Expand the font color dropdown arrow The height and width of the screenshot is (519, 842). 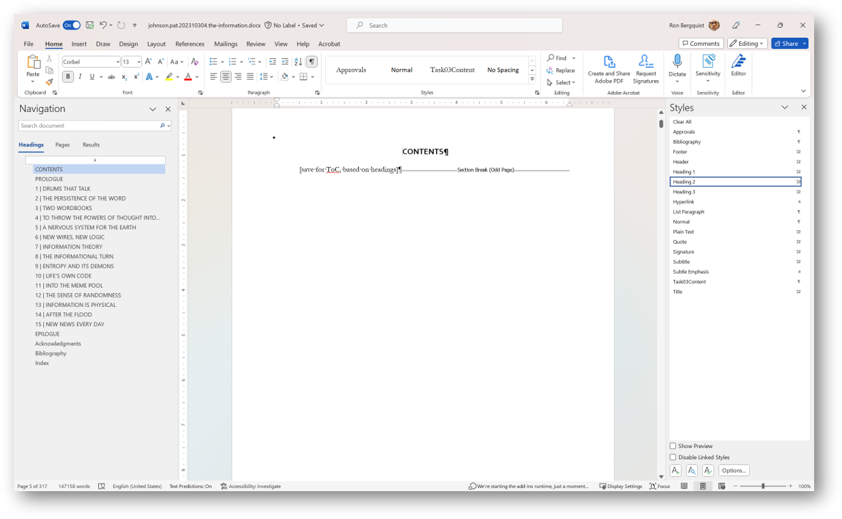click(x=196, y=76)
